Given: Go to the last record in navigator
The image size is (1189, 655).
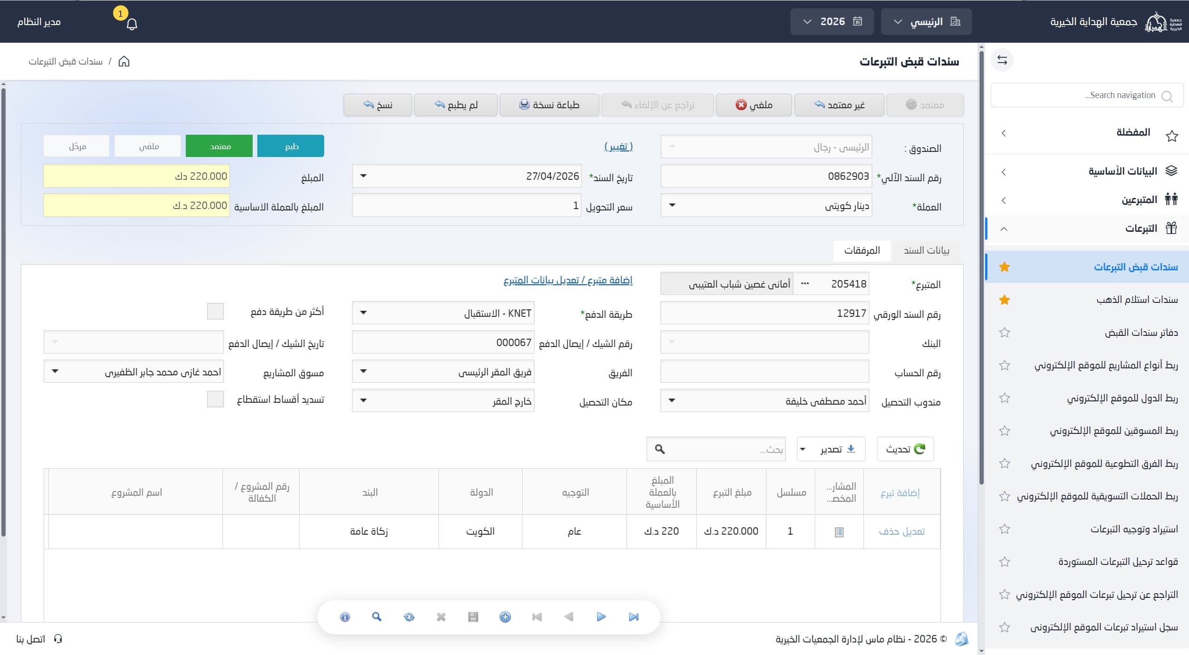Looking at the screenshot, I should pyautogui.click(x=634, y=617).
